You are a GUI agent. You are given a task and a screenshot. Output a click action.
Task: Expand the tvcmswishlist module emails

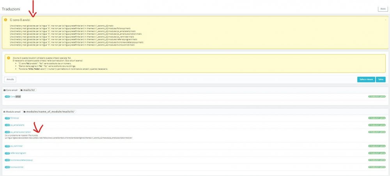point(17,167)
